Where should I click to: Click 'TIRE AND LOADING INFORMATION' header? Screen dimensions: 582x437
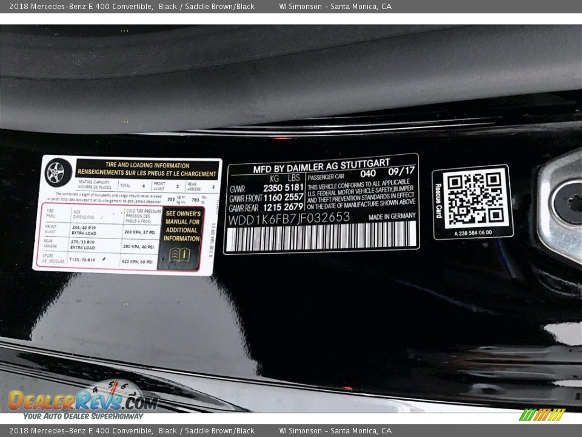[147, 165]
